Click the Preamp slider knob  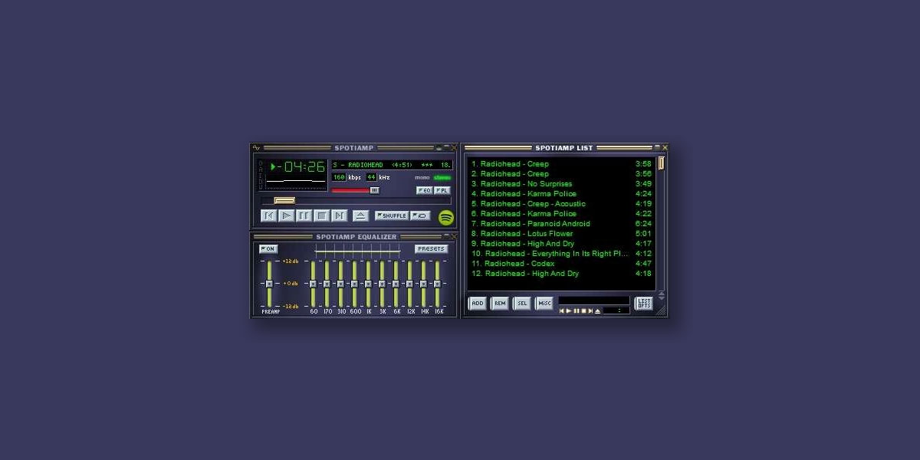[269, 284]
